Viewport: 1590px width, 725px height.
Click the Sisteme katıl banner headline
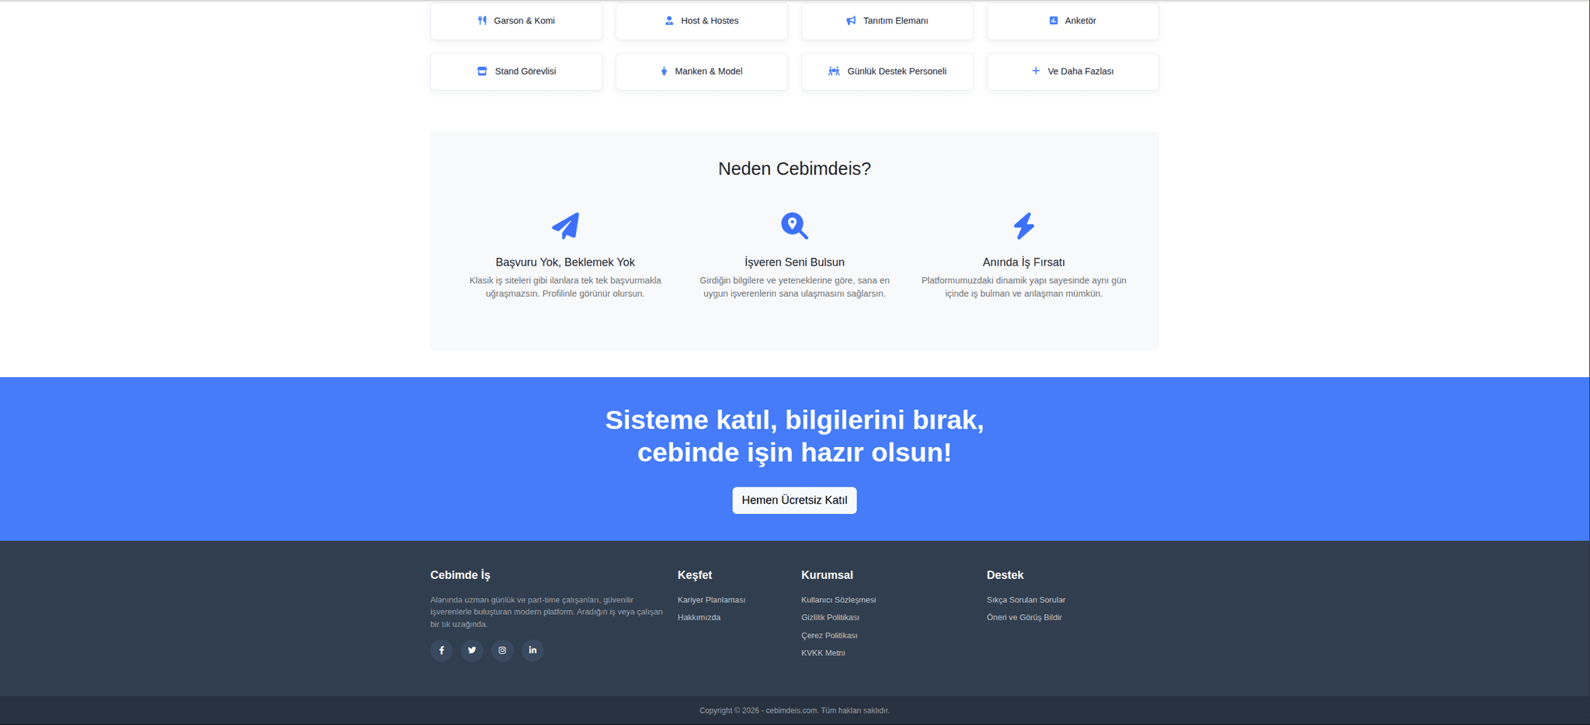coord(794,435)
